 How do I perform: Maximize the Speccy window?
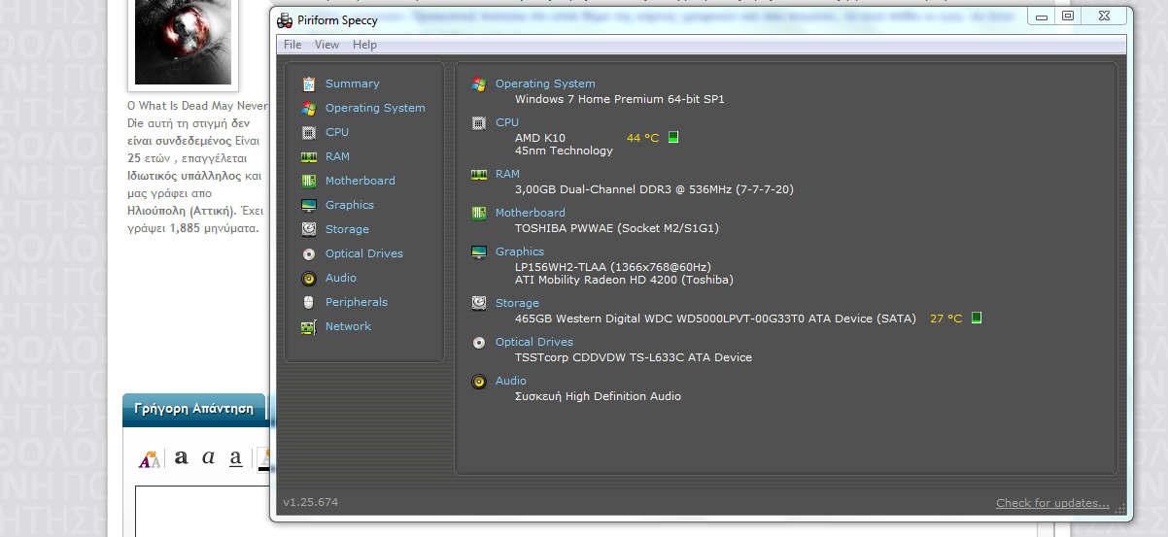pyautogui.click(x=1068, y=16)
